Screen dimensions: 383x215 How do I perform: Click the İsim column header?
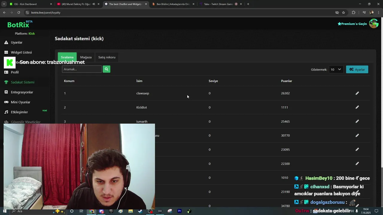pyautogui.click(x=139, y=81)
